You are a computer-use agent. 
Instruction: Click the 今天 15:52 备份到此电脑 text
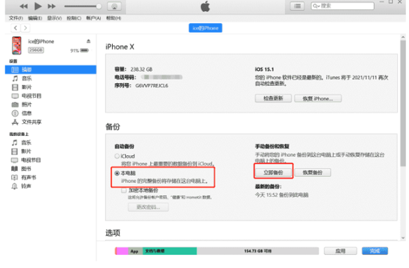pos(282,195)
